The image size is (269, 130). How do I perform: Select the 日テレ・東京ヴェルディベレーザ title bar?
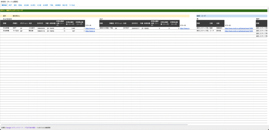click(134, 10)
